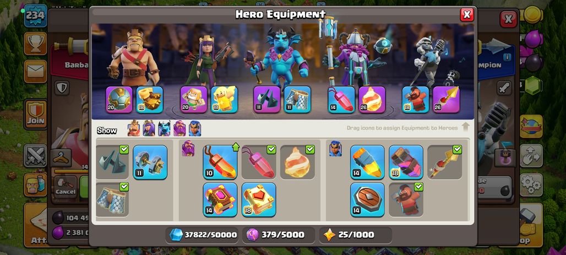Tap the equipped Rocket Spear tile

pos(445,162)
